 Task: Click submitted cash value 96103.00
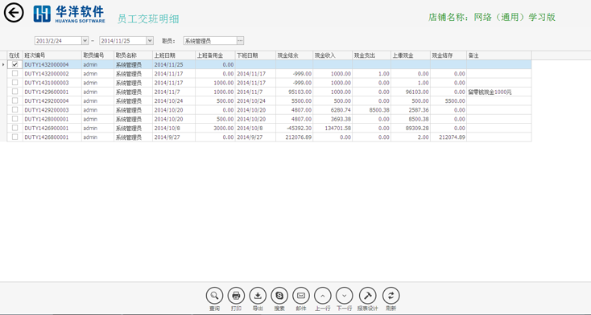[417, 92]
